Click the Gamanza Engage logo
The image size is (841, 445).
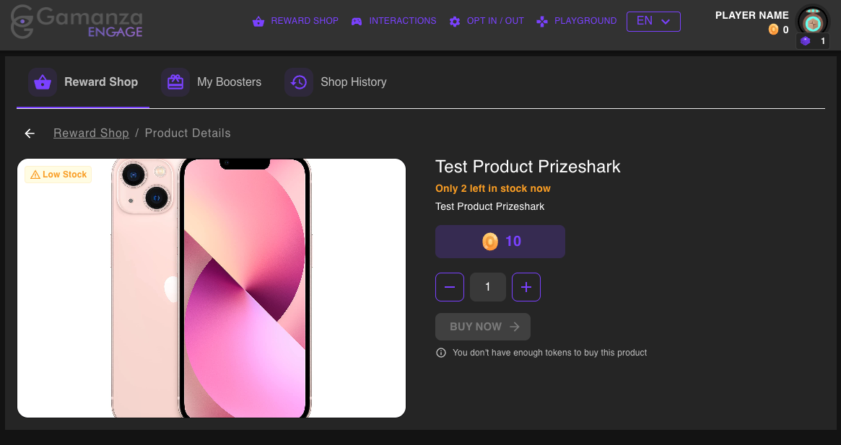(x=77, y=23)
